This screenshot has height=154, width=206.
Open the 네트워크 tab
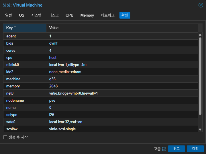[108, 15]
